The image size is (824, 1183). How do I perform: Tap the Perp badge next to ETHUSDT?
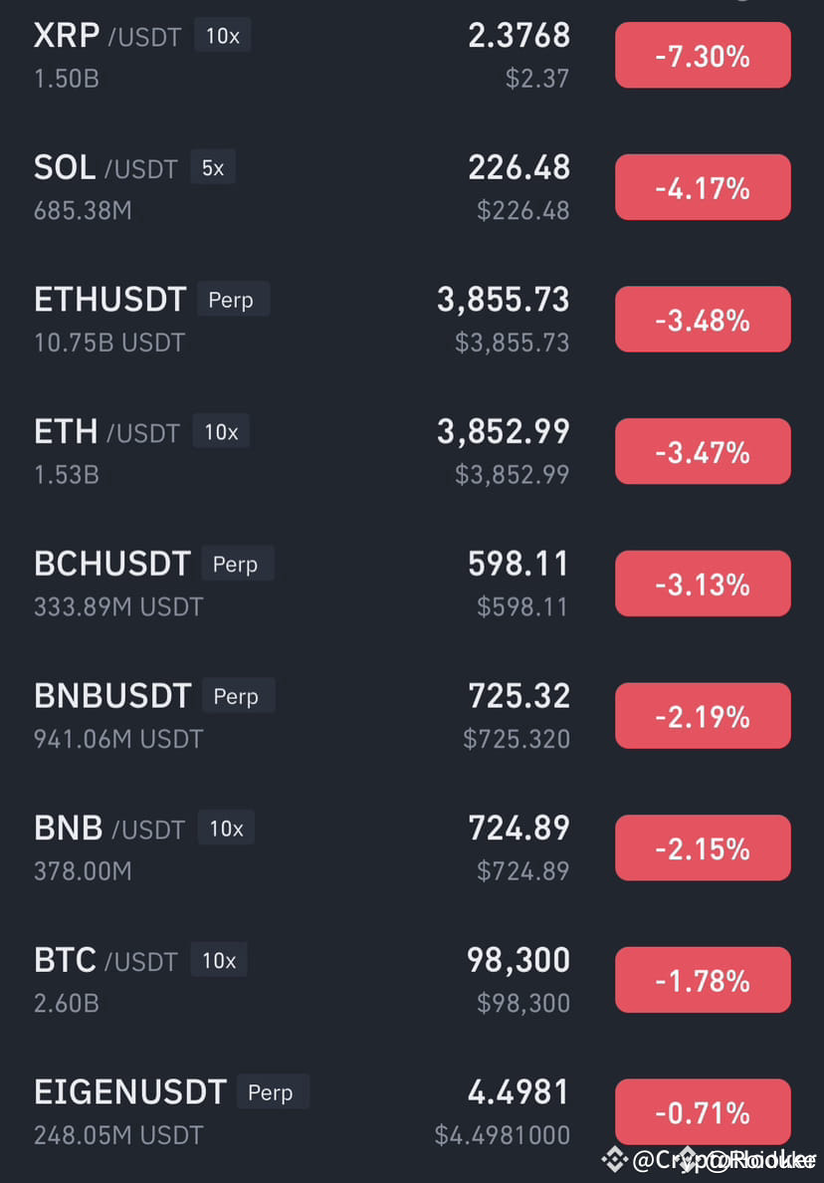coord(232,300)
